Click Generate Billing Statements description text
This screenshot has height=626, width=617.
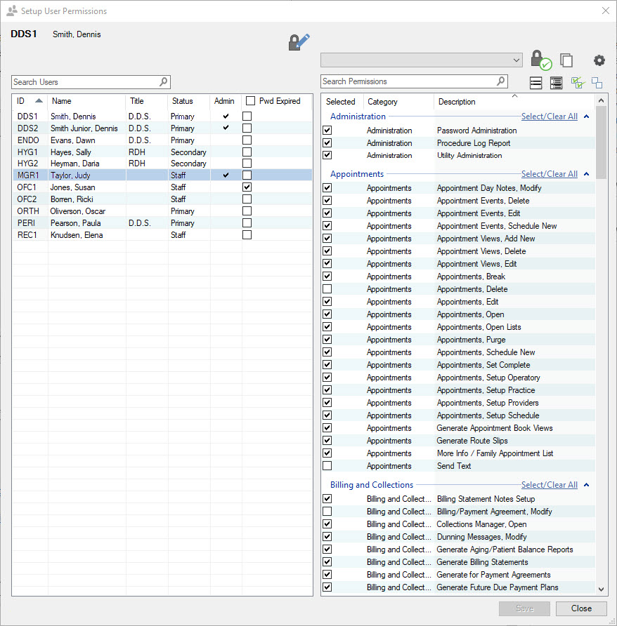pos(482,562)
